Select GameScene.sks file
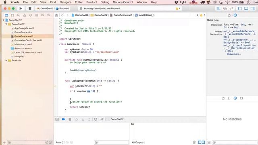Screen dimensions: 258x145 click(x=23, y=32)
